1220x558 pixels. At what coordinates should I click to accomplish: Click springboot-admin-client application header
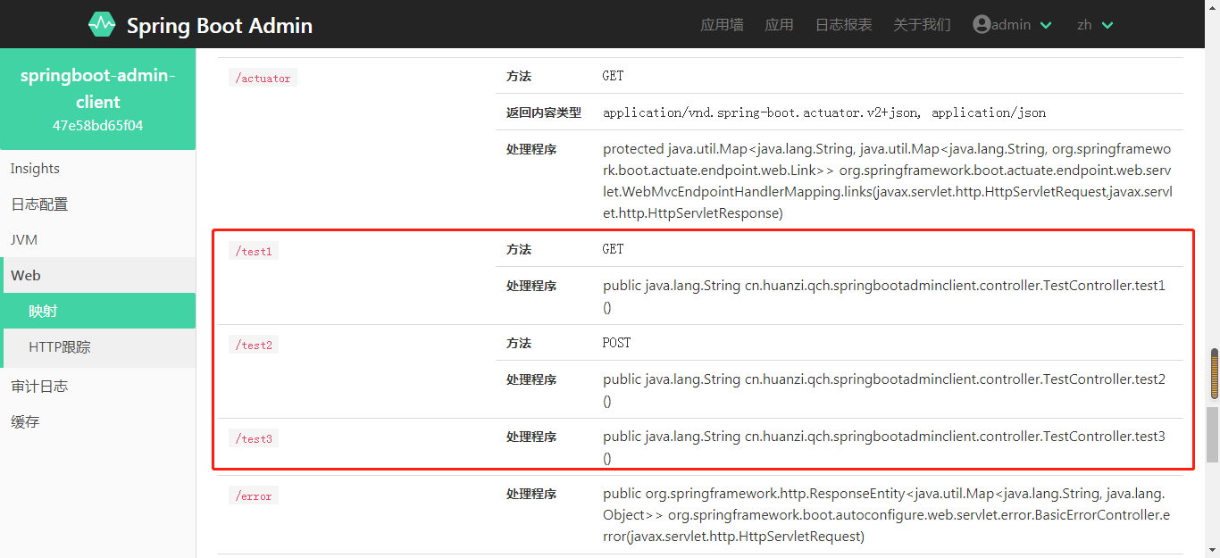[x=97, y=88]
